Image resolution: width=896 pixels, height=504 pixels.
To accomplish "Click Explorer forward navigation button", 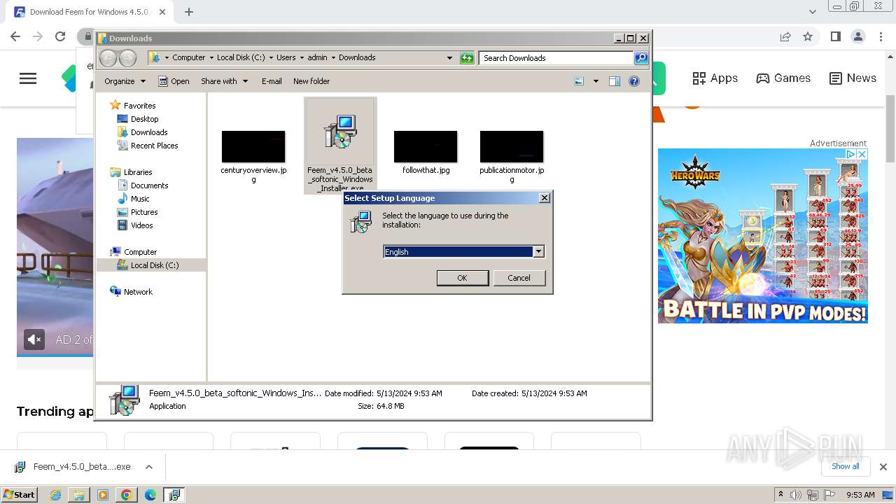I will (x=127, y=58).
